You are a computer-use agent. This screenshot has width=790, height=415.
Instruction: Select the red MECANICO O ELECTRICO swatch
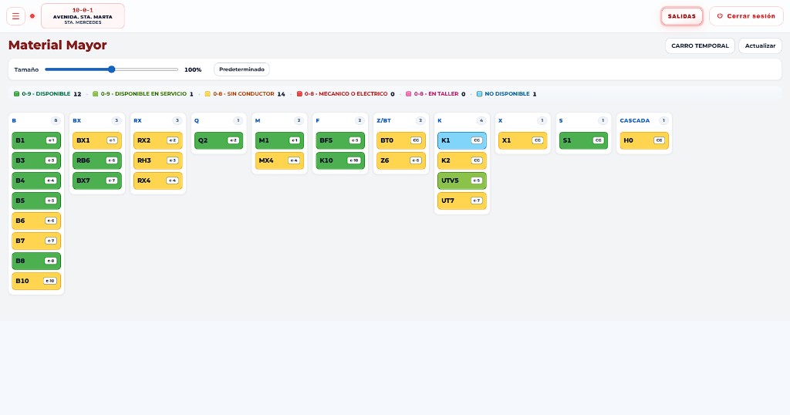(299, 93)
